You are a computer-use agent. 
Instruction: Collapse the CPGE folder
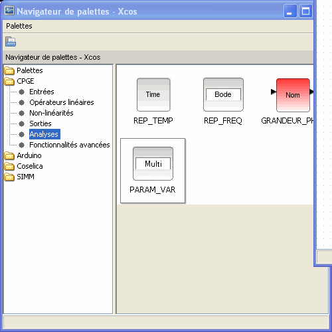click(19, 81)
